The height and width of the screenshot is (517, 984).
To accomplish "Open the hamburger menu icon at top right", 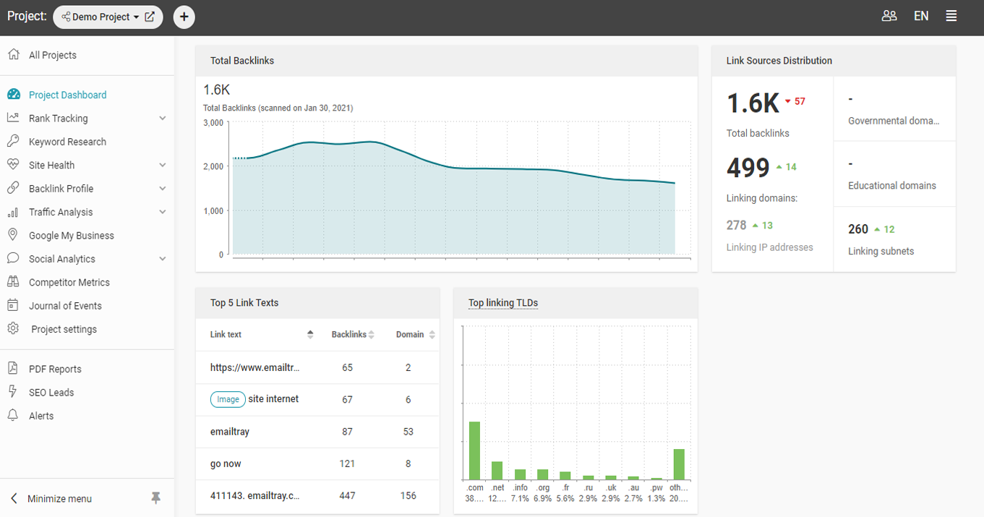I will point(951,16).
